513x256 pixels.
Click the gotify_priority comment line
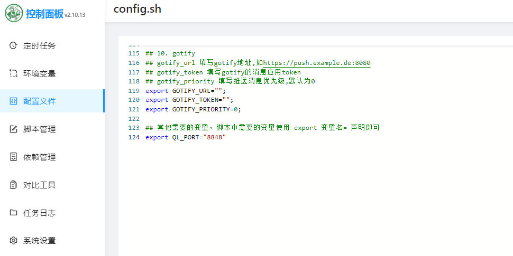[230, 81]
